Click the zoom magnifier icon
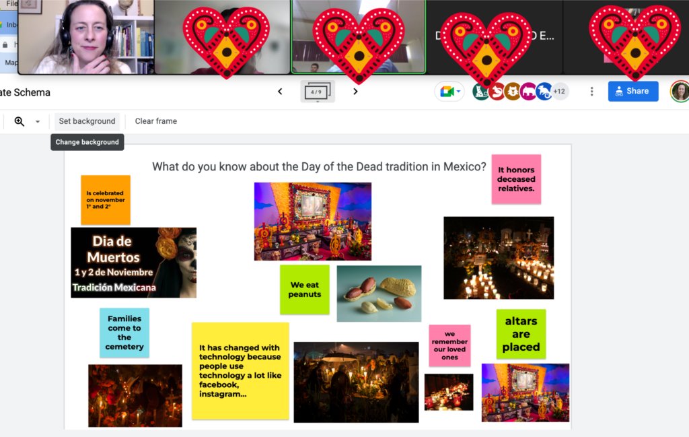This screenshot has width=689, height=437. [20, 121]
